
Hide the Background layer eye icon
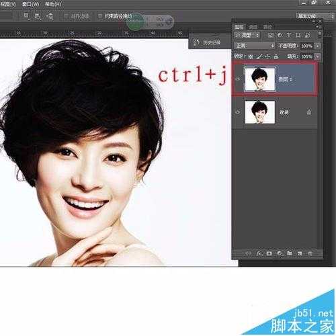point(238,112)
